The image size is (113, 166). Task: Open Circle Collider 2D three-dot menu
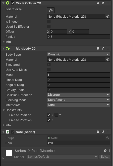click(x=108, y=3)
